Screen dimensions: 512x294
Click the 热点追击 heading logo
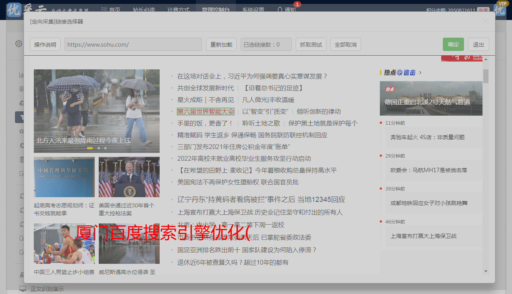tap(400, 73)
